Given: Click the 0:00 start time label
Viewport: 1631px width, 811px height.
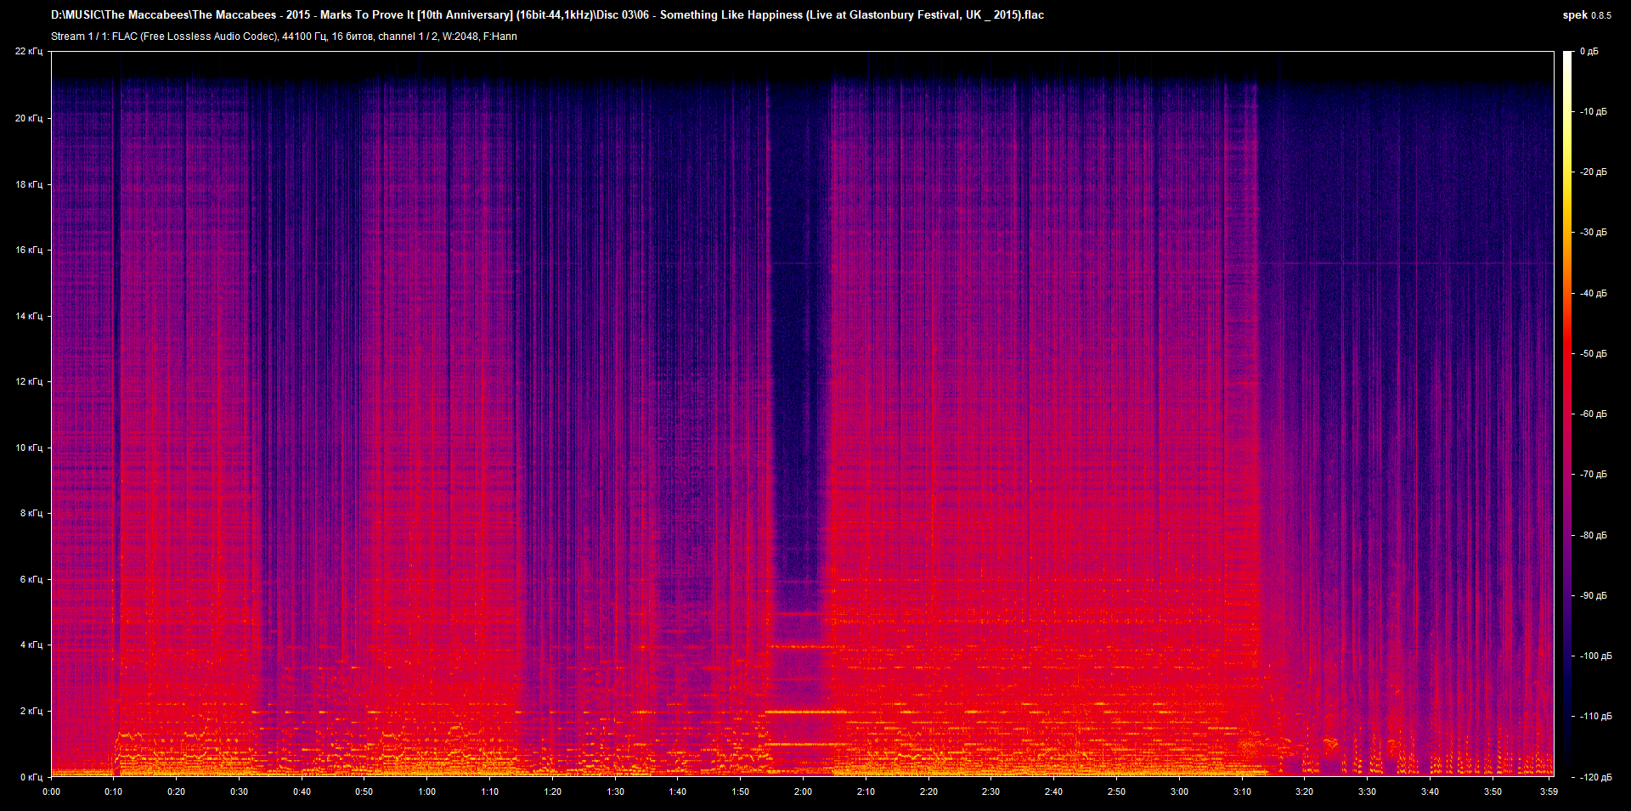Looking at the screenshot, I should coord(51,791).
